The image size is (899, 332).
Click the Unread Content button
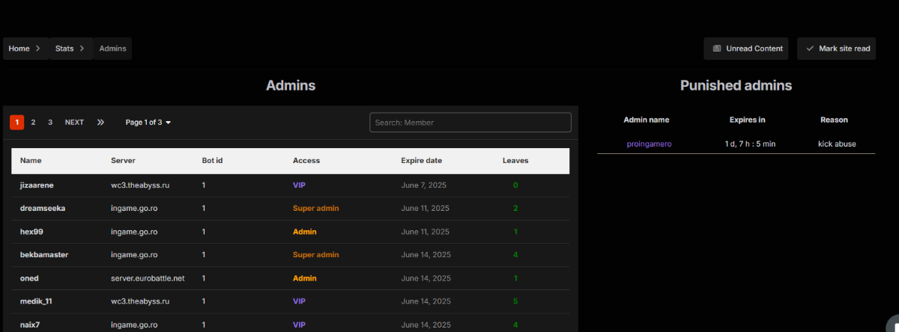(746, 49)
